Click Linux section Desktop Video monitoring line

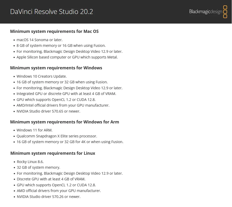click(x=70, y=173)
